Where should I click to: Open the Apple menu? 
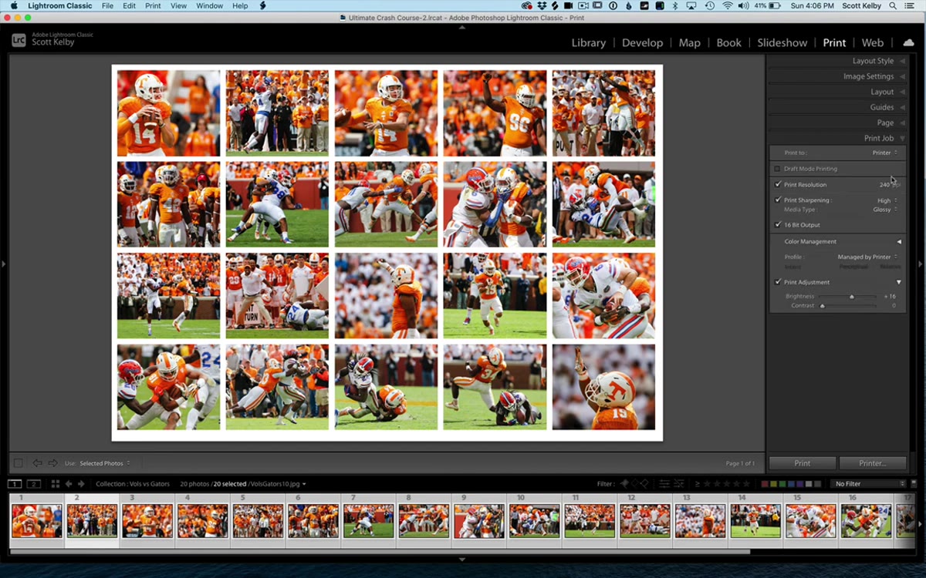click(x=13, y=5)
